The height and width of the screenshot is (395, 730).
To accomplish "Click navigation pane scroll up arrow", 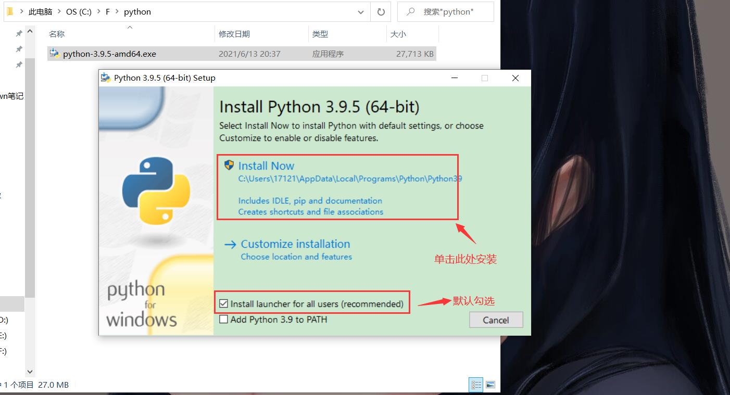I will pyautogui.click(x=30, y=32).
